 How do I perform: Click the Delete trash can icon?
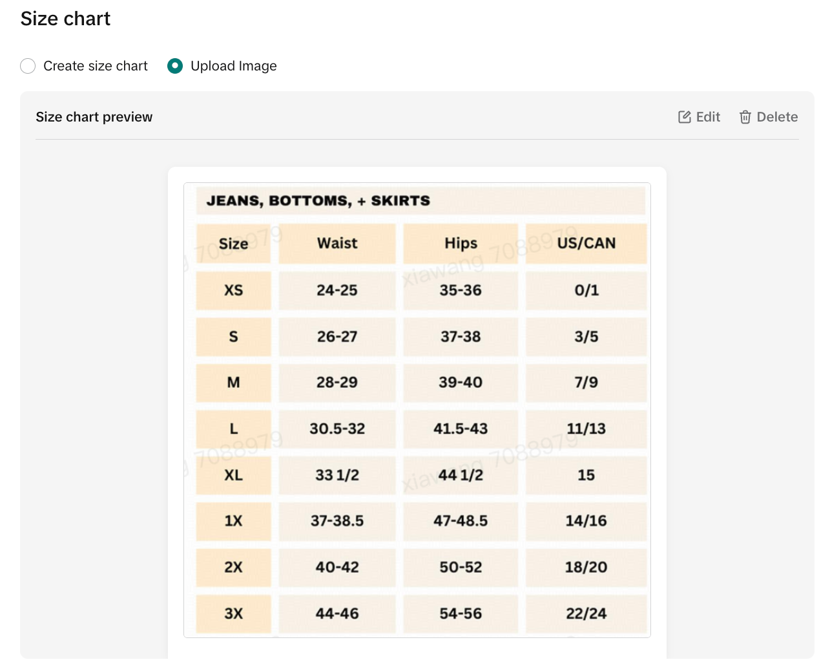pyautogui.click(x=745, y=117)
